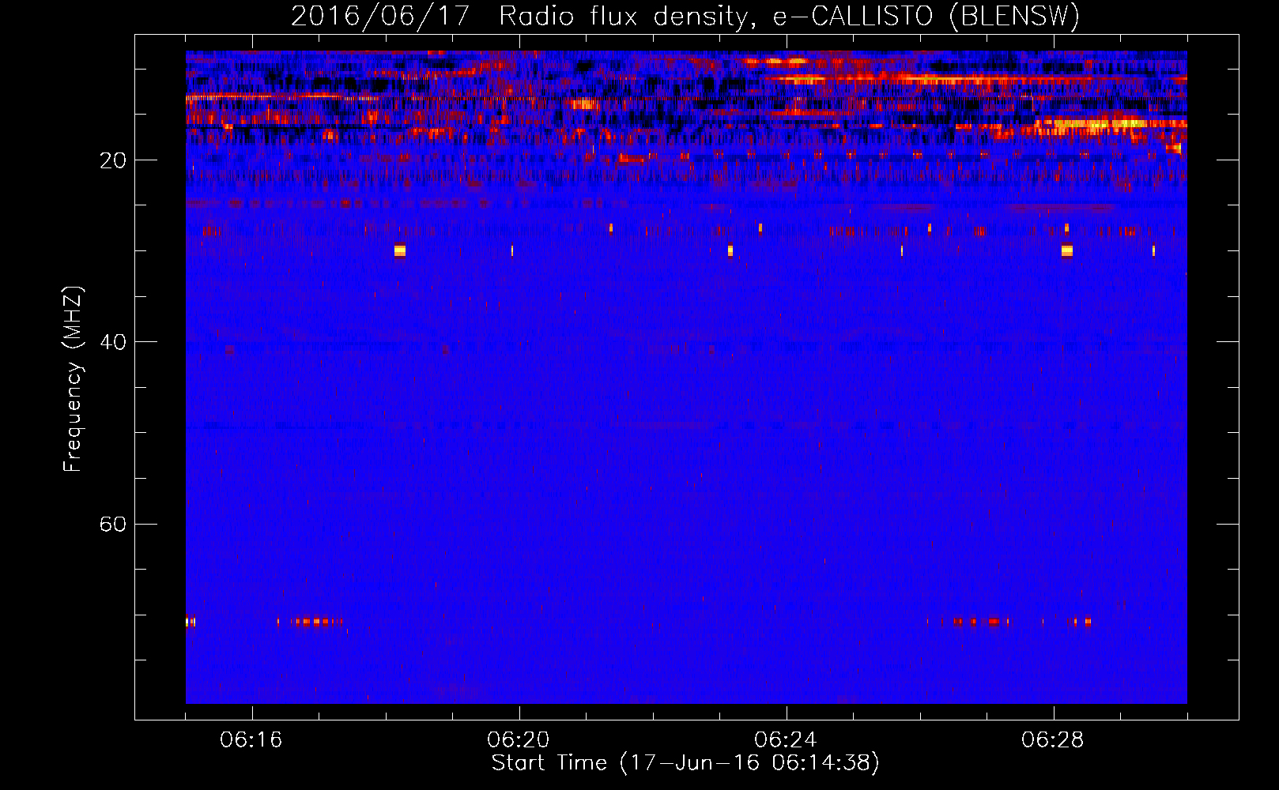Click the 06:24 time tick label
This screenshot has height=790, width=1279.
coord(785,740)
